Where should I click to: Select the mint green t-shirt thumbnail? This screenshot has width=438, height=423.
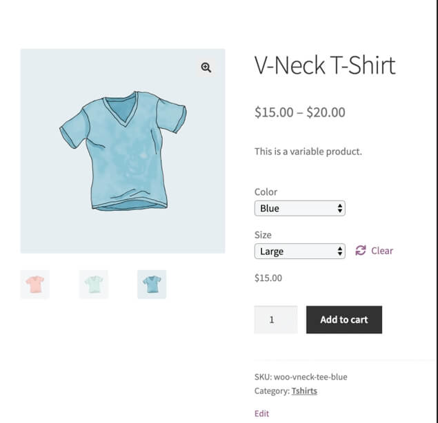(x=94, y=285)
